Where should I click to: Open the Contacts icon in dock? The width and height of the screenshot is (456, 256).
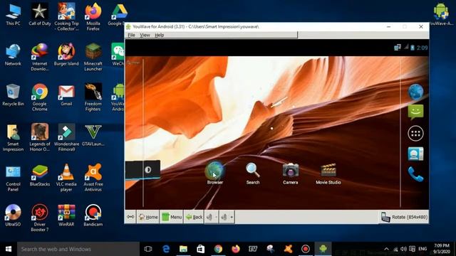point(415,154)
